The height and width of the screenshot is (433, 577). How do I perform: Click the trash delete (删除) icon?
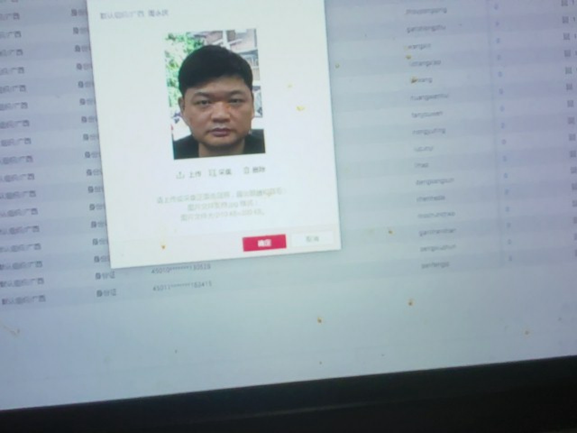coord(247,171)
